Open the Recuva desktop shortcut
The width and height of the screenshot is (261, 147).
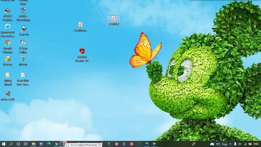(7, 61)
